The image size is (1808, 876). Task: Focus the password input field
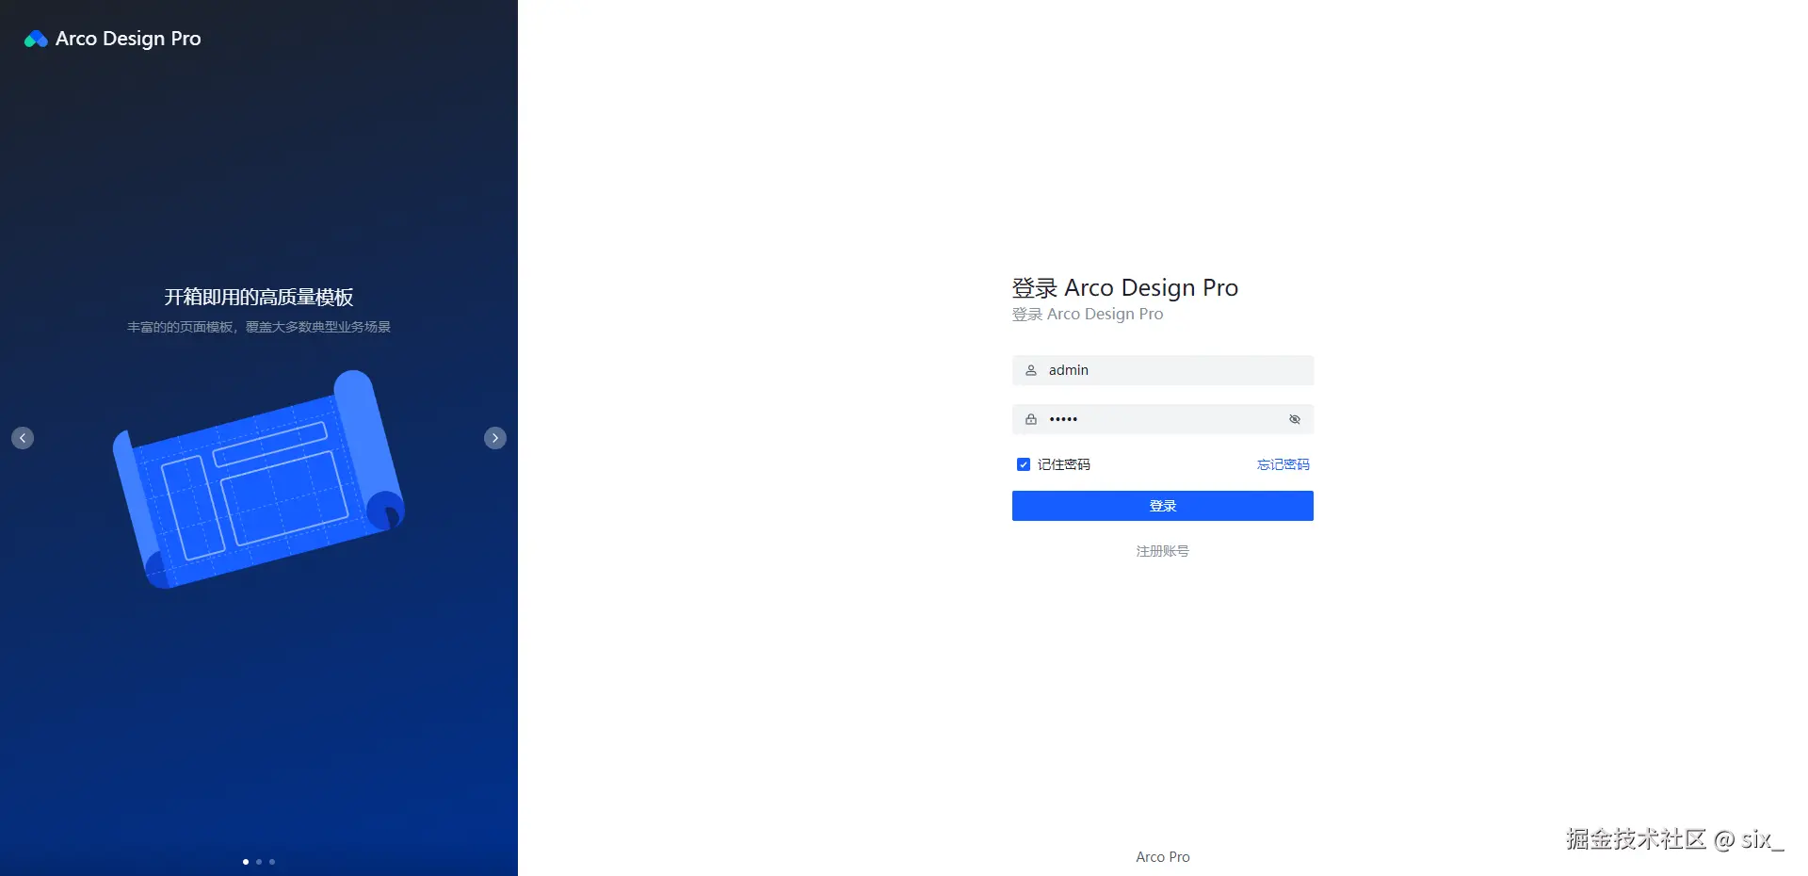tap(1163, 419)
